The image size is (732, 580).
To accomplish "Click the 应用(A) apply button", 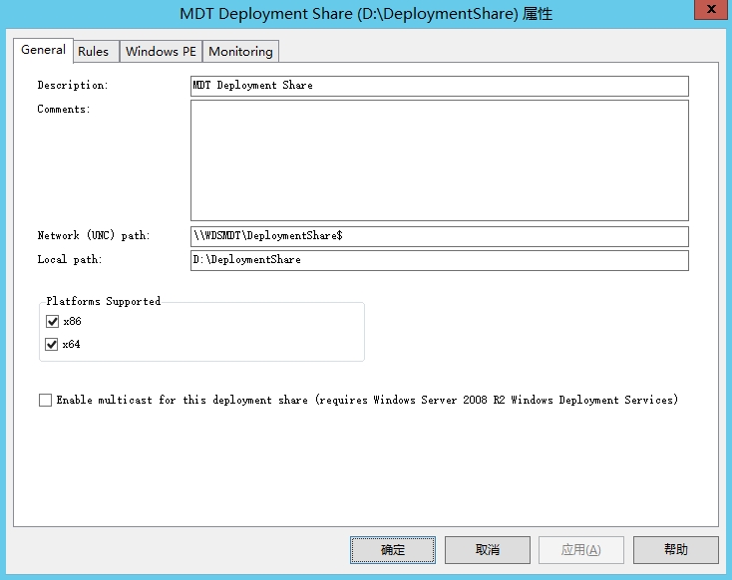I will coord(581,550).
